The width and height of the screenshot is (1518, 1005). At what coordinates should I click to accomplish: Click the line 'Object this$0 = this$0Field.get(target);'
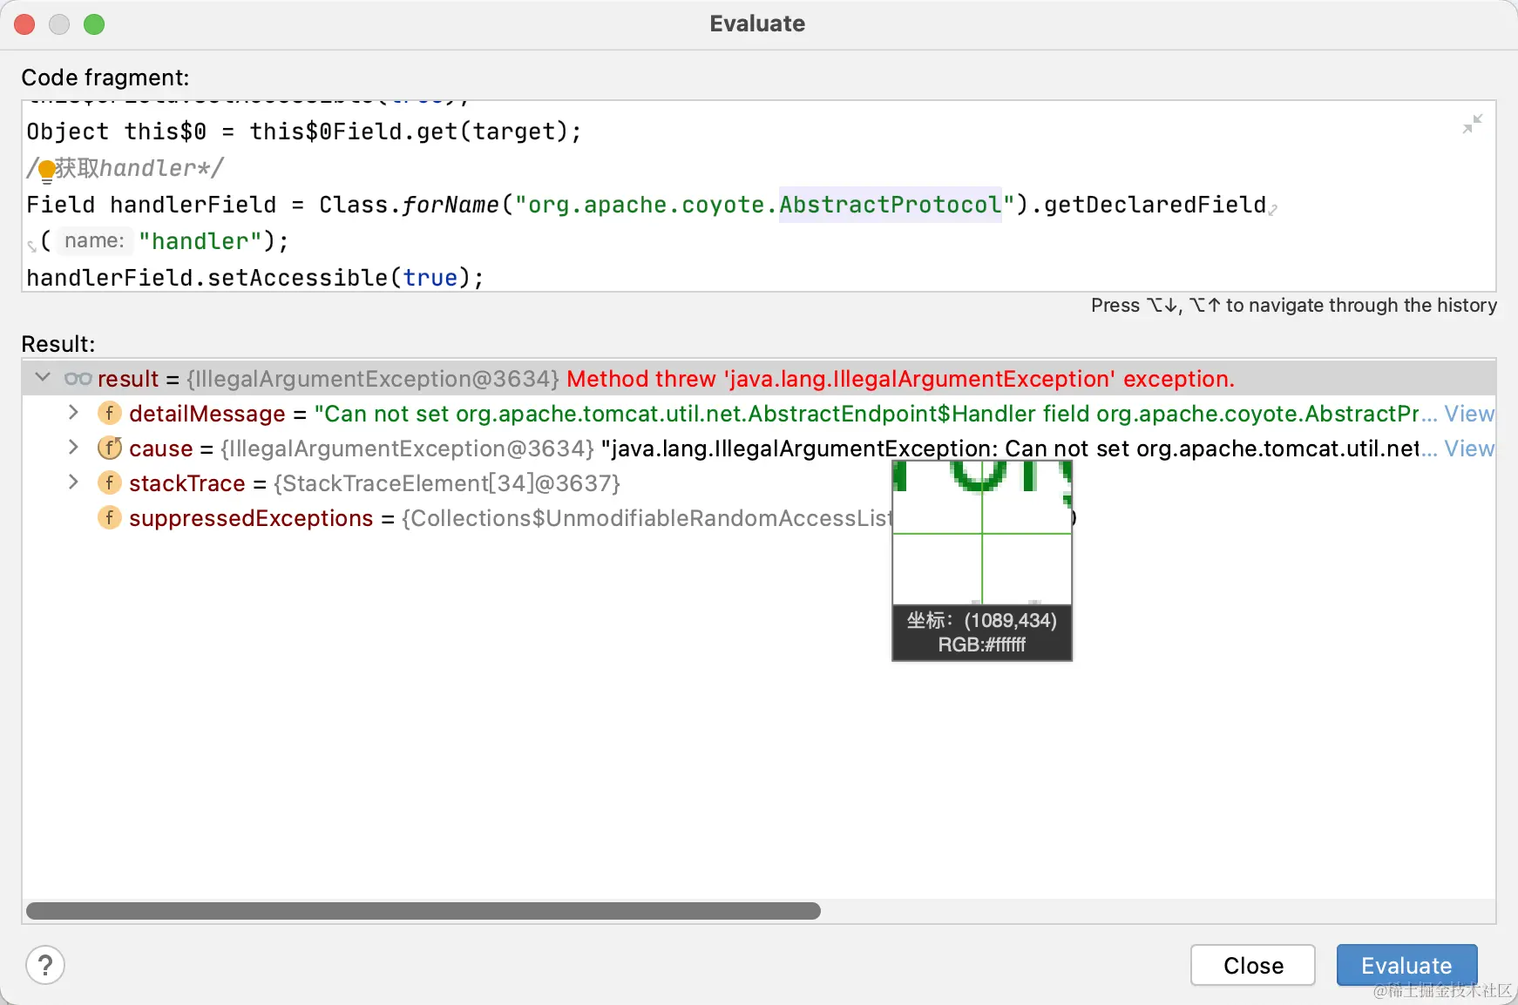pos(303,132)
